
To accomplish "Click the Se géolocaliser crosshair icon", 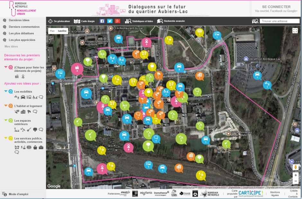I will pos(50,21).
